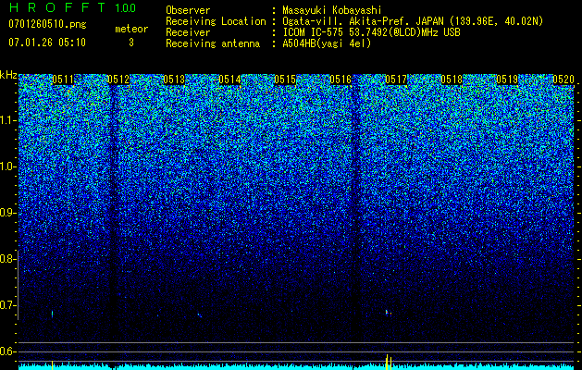582x370 pixels.
Task: Click the bright meteor echo under 0517
Action: point(389,313)
